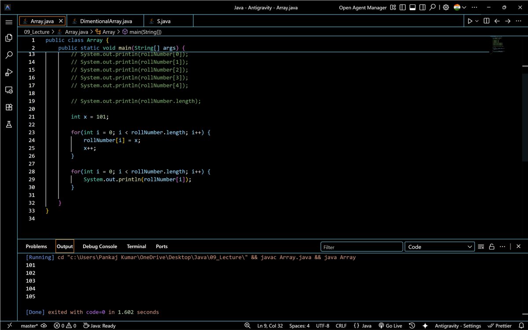Image resolution: width=528 pixels, height=330 pixels.
Task: Select the Output panel tab
Action: click(x=65, y=246)
